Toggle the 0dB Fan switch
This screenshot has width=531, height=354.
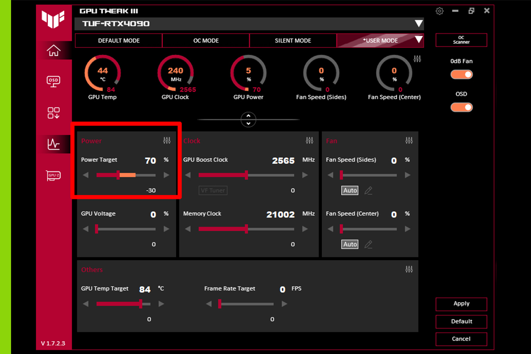pyautogui.click(x=462, y=74)
